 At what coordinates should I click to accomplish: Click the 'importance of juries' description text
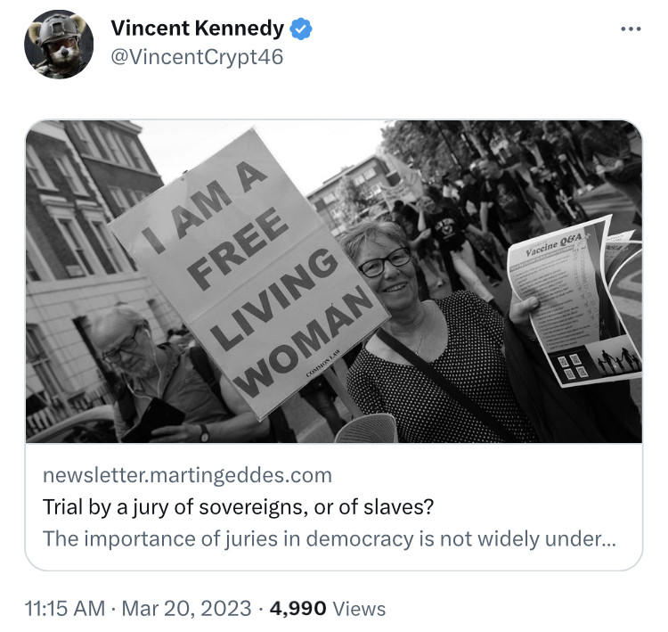pyautogui.click(x=330, y=538)
